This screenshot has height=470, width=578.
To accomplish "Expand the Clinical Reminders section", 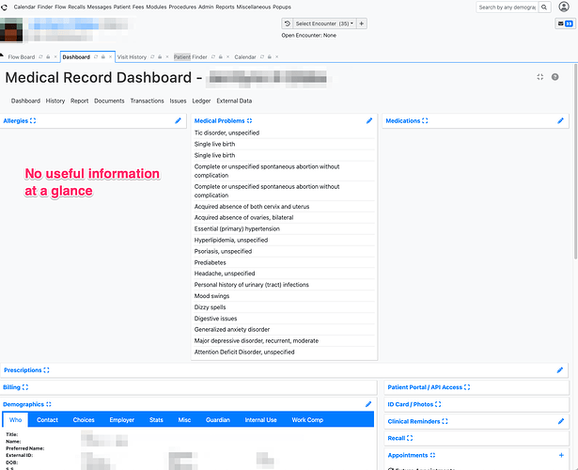I will pyautogui.click(x=445, y=421).
